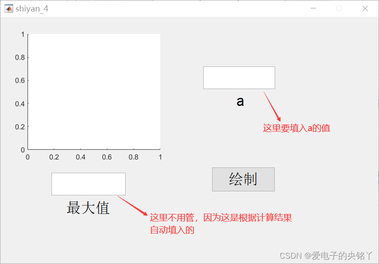This screenshot has width=379, height=264.
Task: Click inside the empty plot axes
Action: [x=94, y=92]
